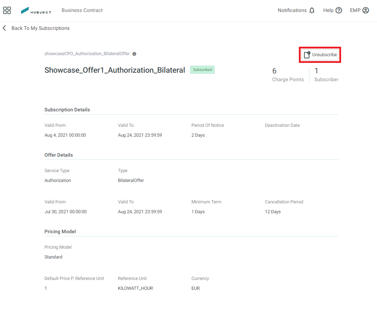The image size is (377, 333).
Task: Click the back arrow chevron
Action: tap(4, 28)
